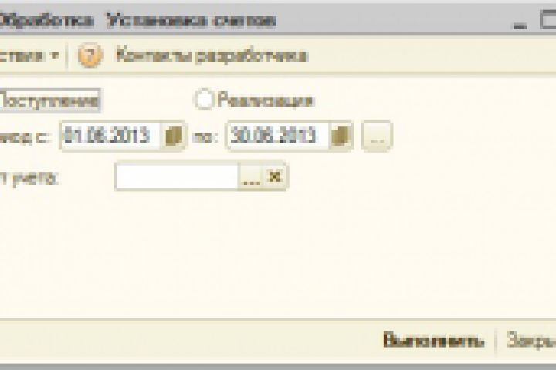Click the small arrow beside Действия
Image resolution: width=556 pixels, height=370 pixels.
click(x=55, y=55)
